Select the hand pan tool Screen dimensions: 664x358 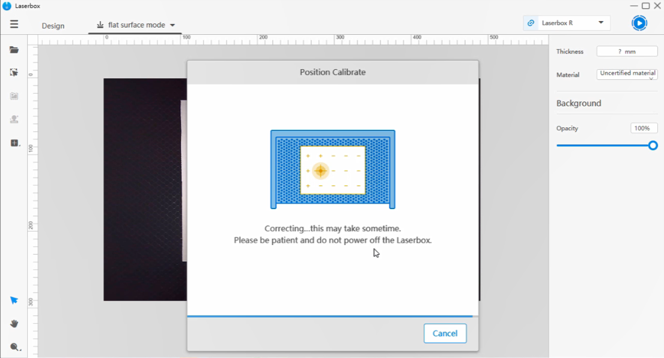click(x=14, y=324)
